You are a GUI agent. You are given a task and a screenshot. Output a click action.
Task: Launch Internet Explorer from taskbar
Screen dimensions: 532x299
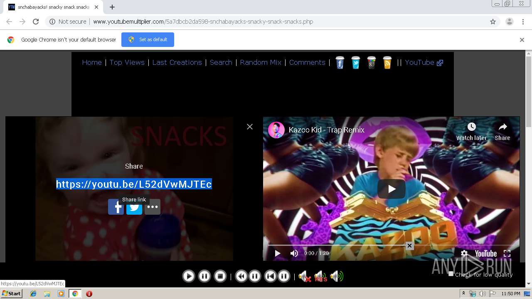[x=33, y=294]
